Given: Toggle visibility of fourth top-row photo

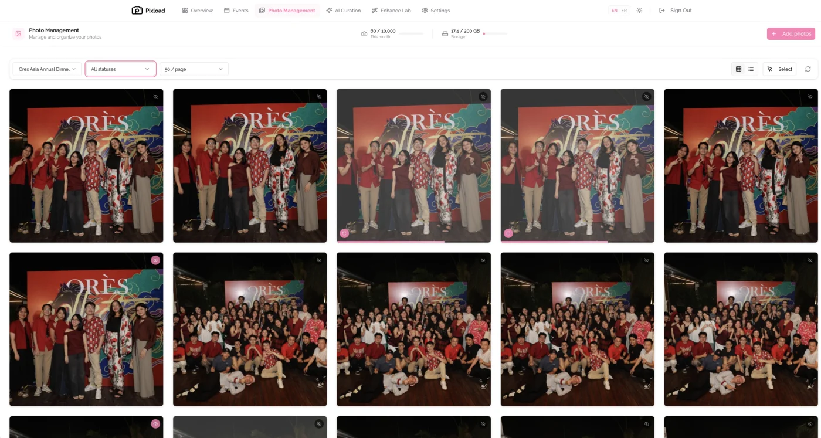Looking at the screenshot, I should coord(646,97).
